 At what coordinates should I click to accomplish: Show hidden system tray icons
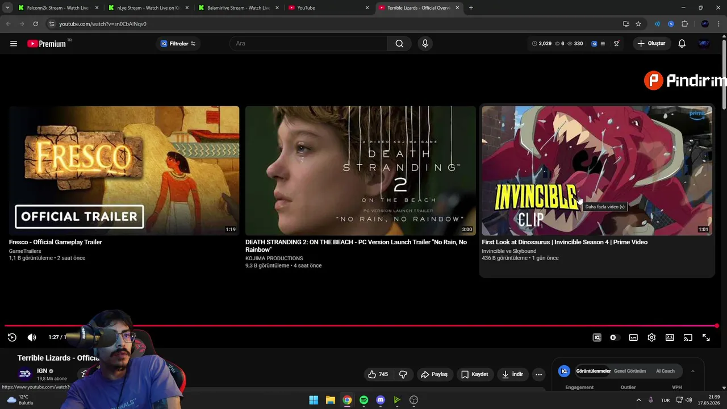coord(638,400)
